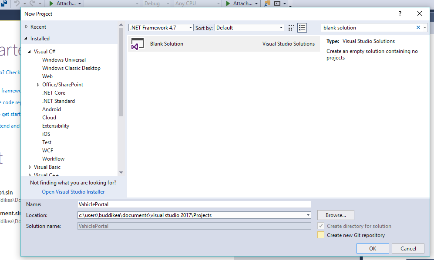Select Windows Classic Desktop category
434x260 pixels.
(x=71, y=68)
